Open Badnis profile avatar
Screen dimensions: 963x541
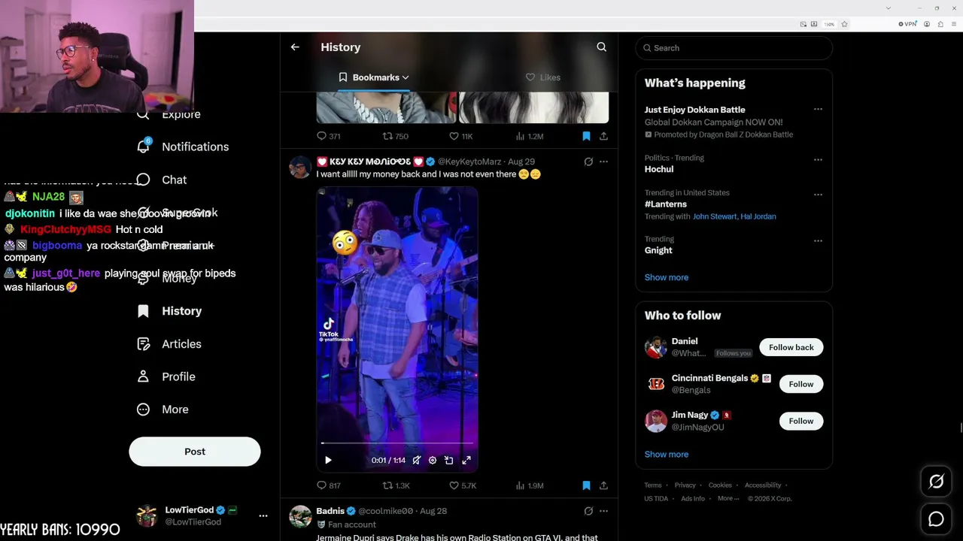click(300, 517)
